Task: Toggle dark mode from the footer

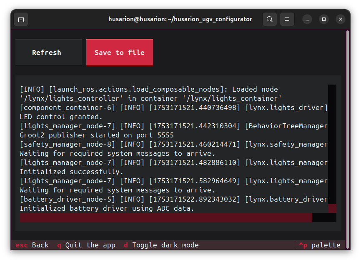Action: (x=161, y=245)
